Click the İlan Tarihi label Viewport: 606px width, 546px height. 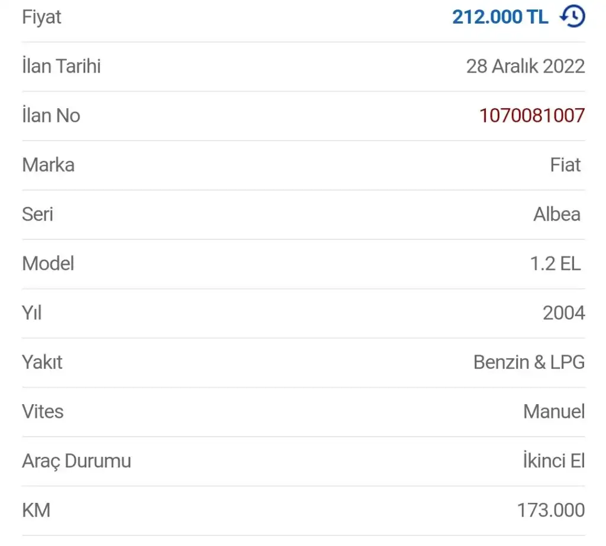click(x=61, y=66)
